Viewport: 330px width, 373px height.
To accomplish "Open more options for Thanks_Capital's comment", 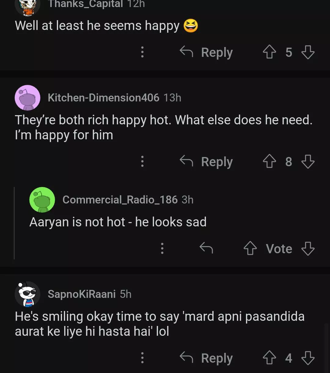I will click(142, 52).
